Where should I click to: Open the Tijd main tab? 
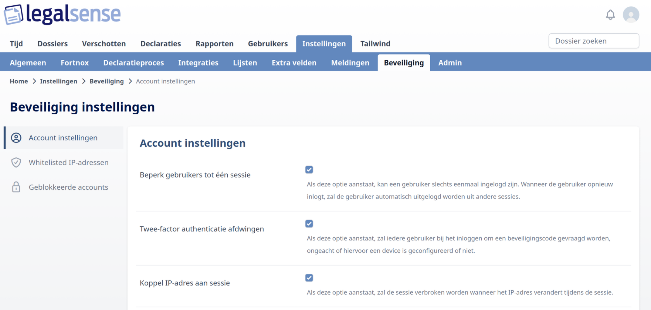pos(16,44)
